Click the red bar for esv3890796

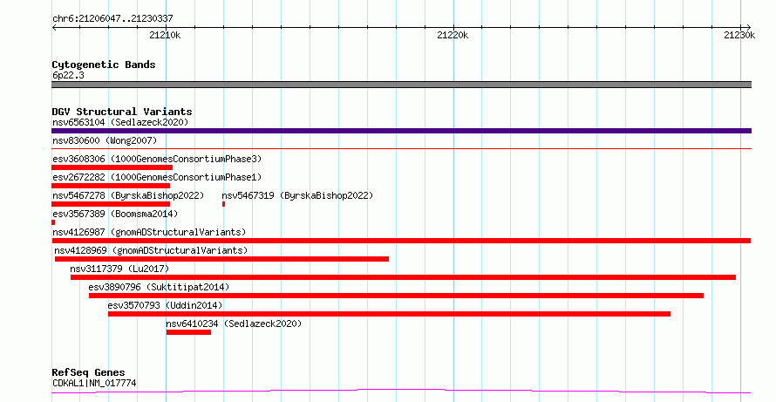pyautogui.click(x=397, y=296)
